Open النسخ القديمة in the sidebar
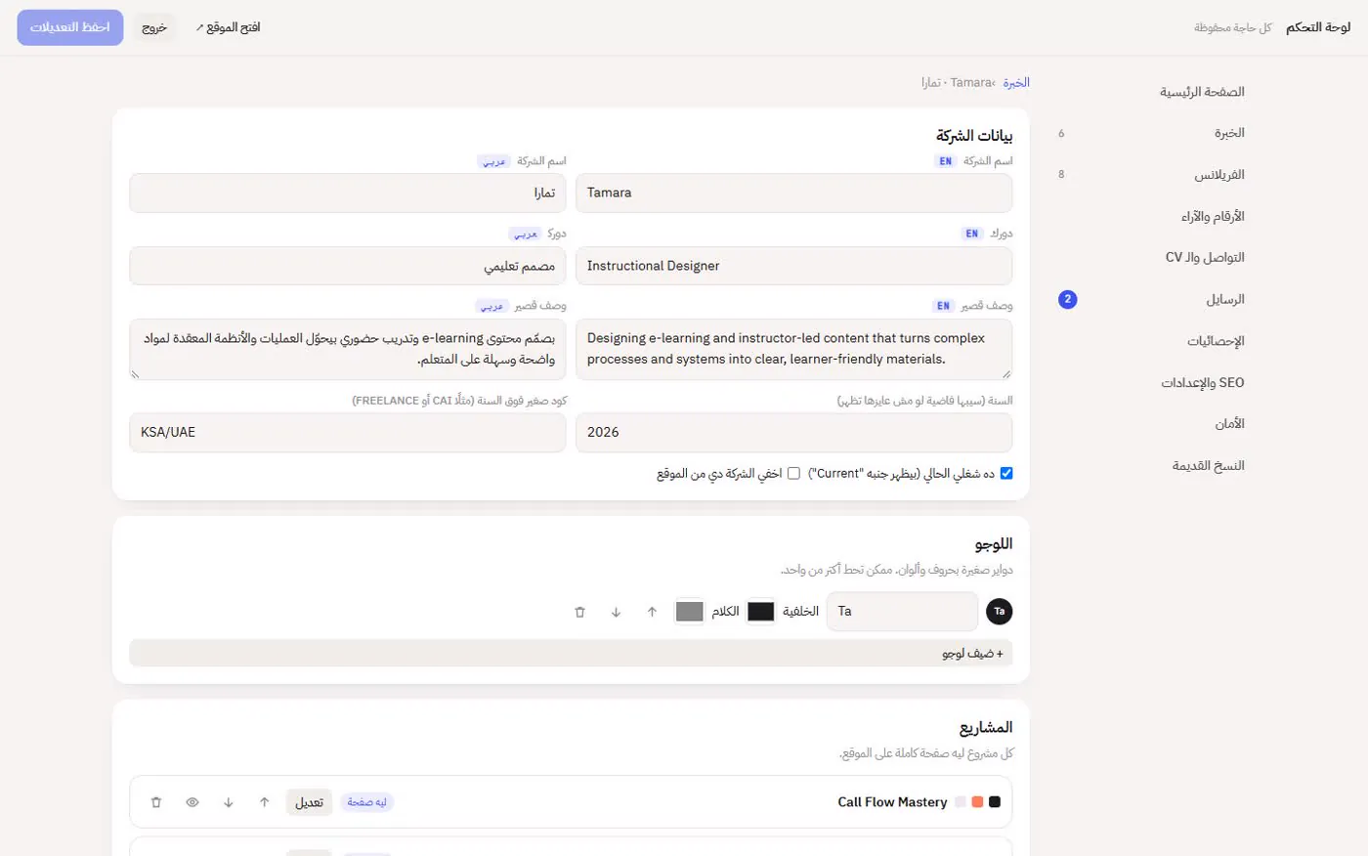This screenshot has height=856, width=1368. click(1208, 465)
